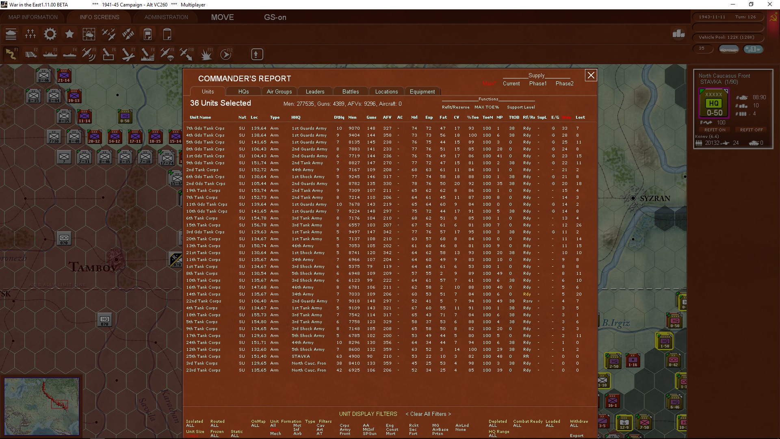780x439 pixels.
Task: Select the air transport F9 parachute icon
Action: 167,54
